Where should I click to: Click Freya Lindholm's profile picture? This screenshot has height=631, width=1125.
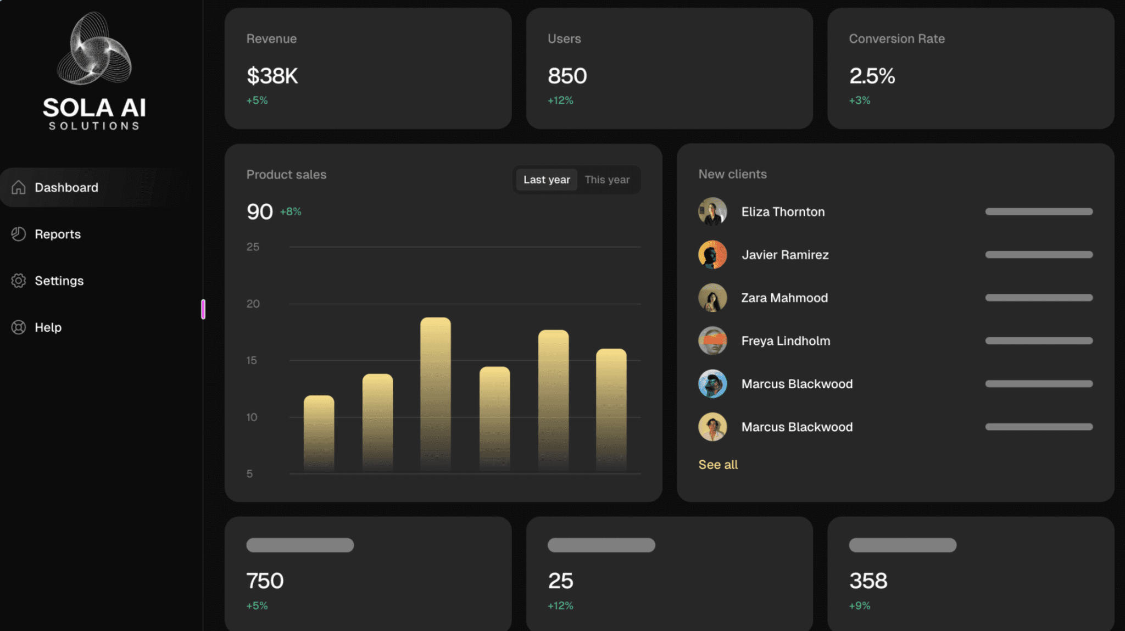pyautogui.click(x=712, y=340)
